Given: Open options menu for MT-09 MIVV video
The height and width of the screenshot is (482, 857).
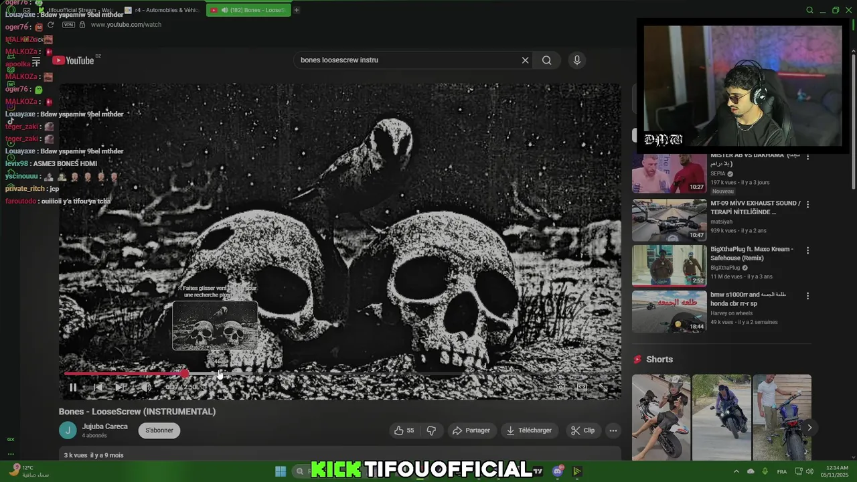Looking at the screenshot, I should tap(807, 204).
